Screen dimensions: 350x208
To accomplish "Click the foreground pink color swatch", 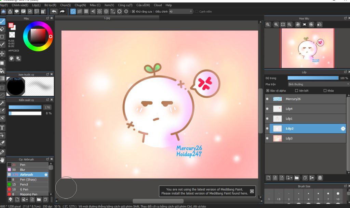I will pos(11,25).
